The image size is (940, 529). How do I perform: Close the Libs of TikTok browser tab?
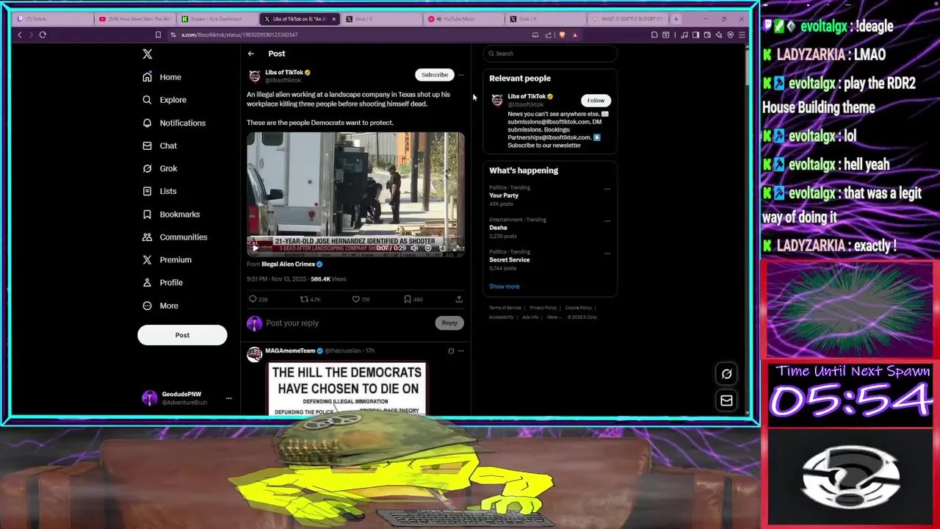point(334,19)
